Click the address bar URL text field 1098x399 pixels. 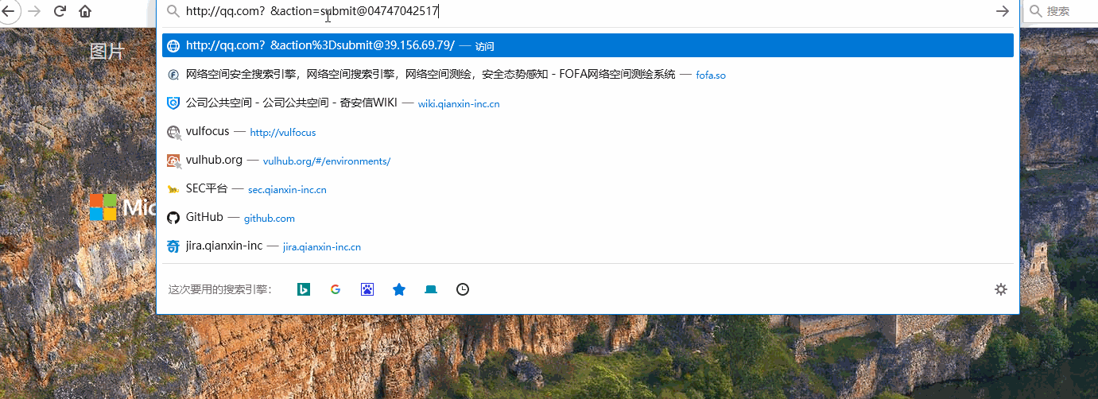587,11
